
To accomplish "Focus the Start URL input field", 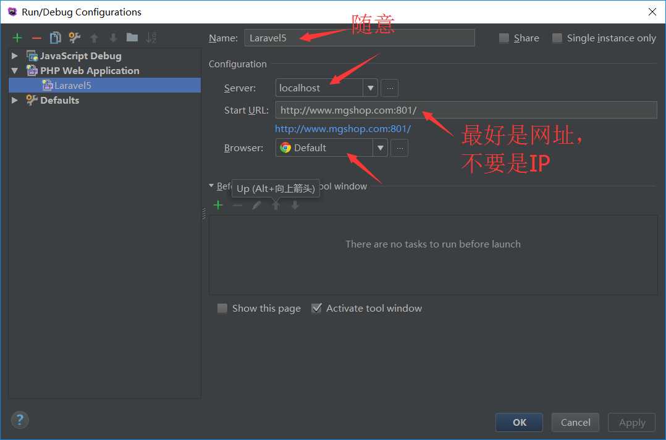I will point(466,110).
